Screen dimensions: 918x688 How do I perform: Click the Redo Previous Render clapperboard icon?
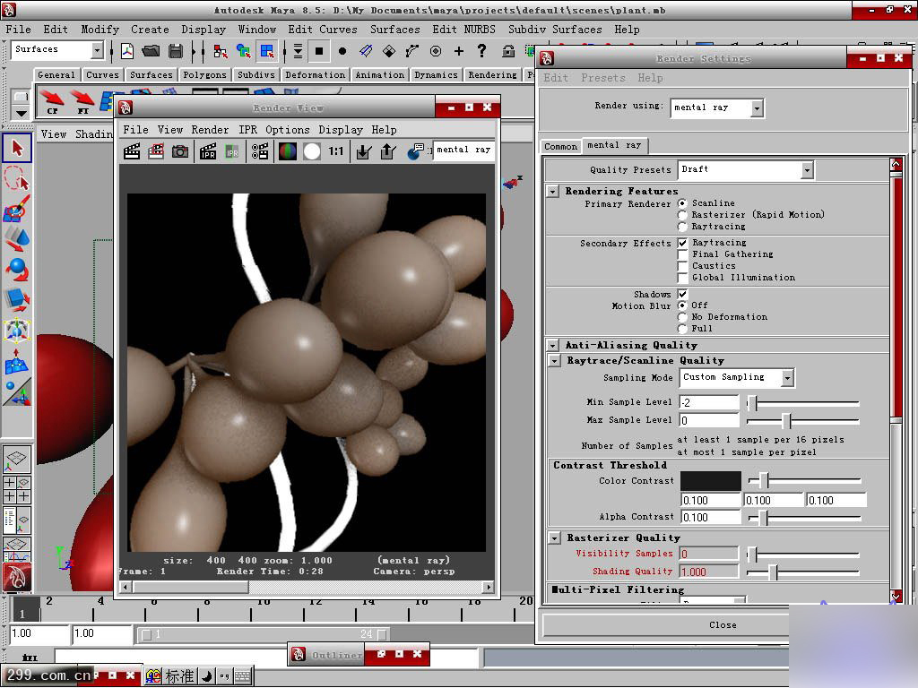133,151
